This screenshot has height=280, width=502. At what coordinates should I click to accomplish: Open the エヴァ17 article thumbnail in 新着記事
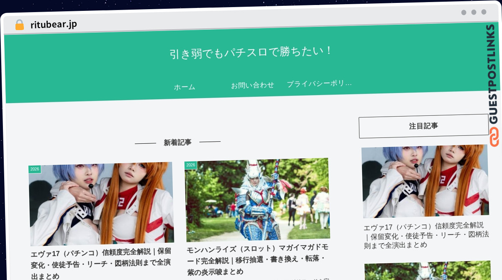pyautogui.click(x=101, y=204)
